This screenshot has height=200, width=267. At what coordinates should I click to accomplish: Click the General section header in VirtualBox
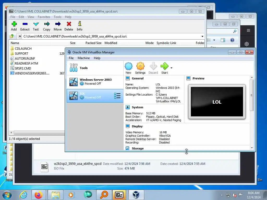click(138, 78)
